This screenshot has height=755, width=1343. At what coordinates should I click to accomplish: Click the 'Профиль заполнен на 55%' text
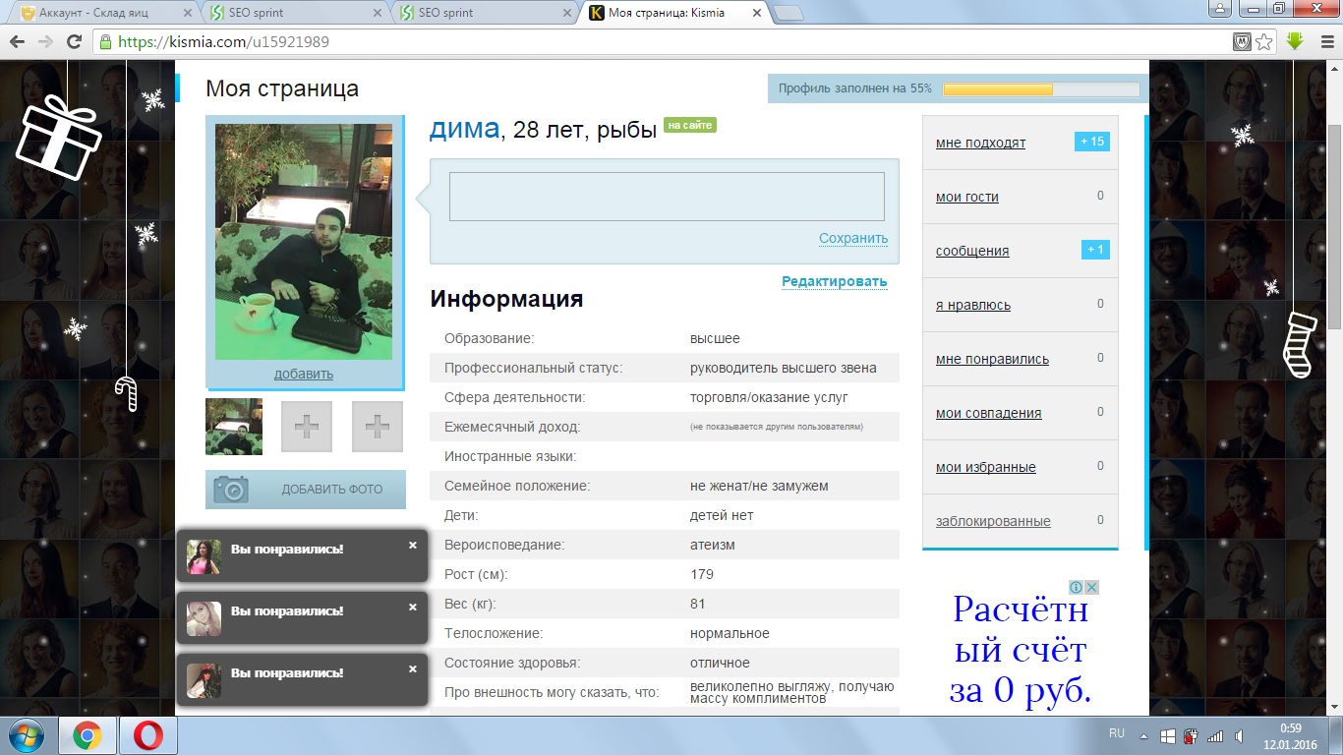(x=855, y=88)
